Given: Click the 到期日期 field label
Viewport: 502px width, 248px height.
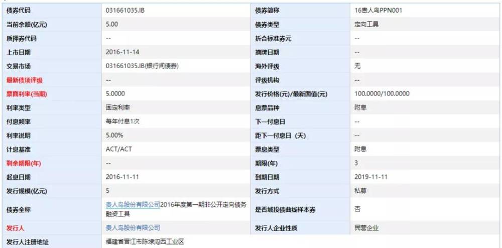Looking at the screenshot, I should pyautogui.click(x=267, y=177).
